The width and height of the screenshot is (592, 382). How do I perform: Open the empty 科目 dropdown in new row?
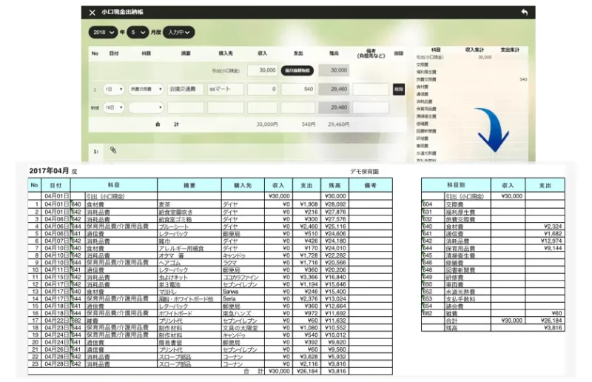146,107
